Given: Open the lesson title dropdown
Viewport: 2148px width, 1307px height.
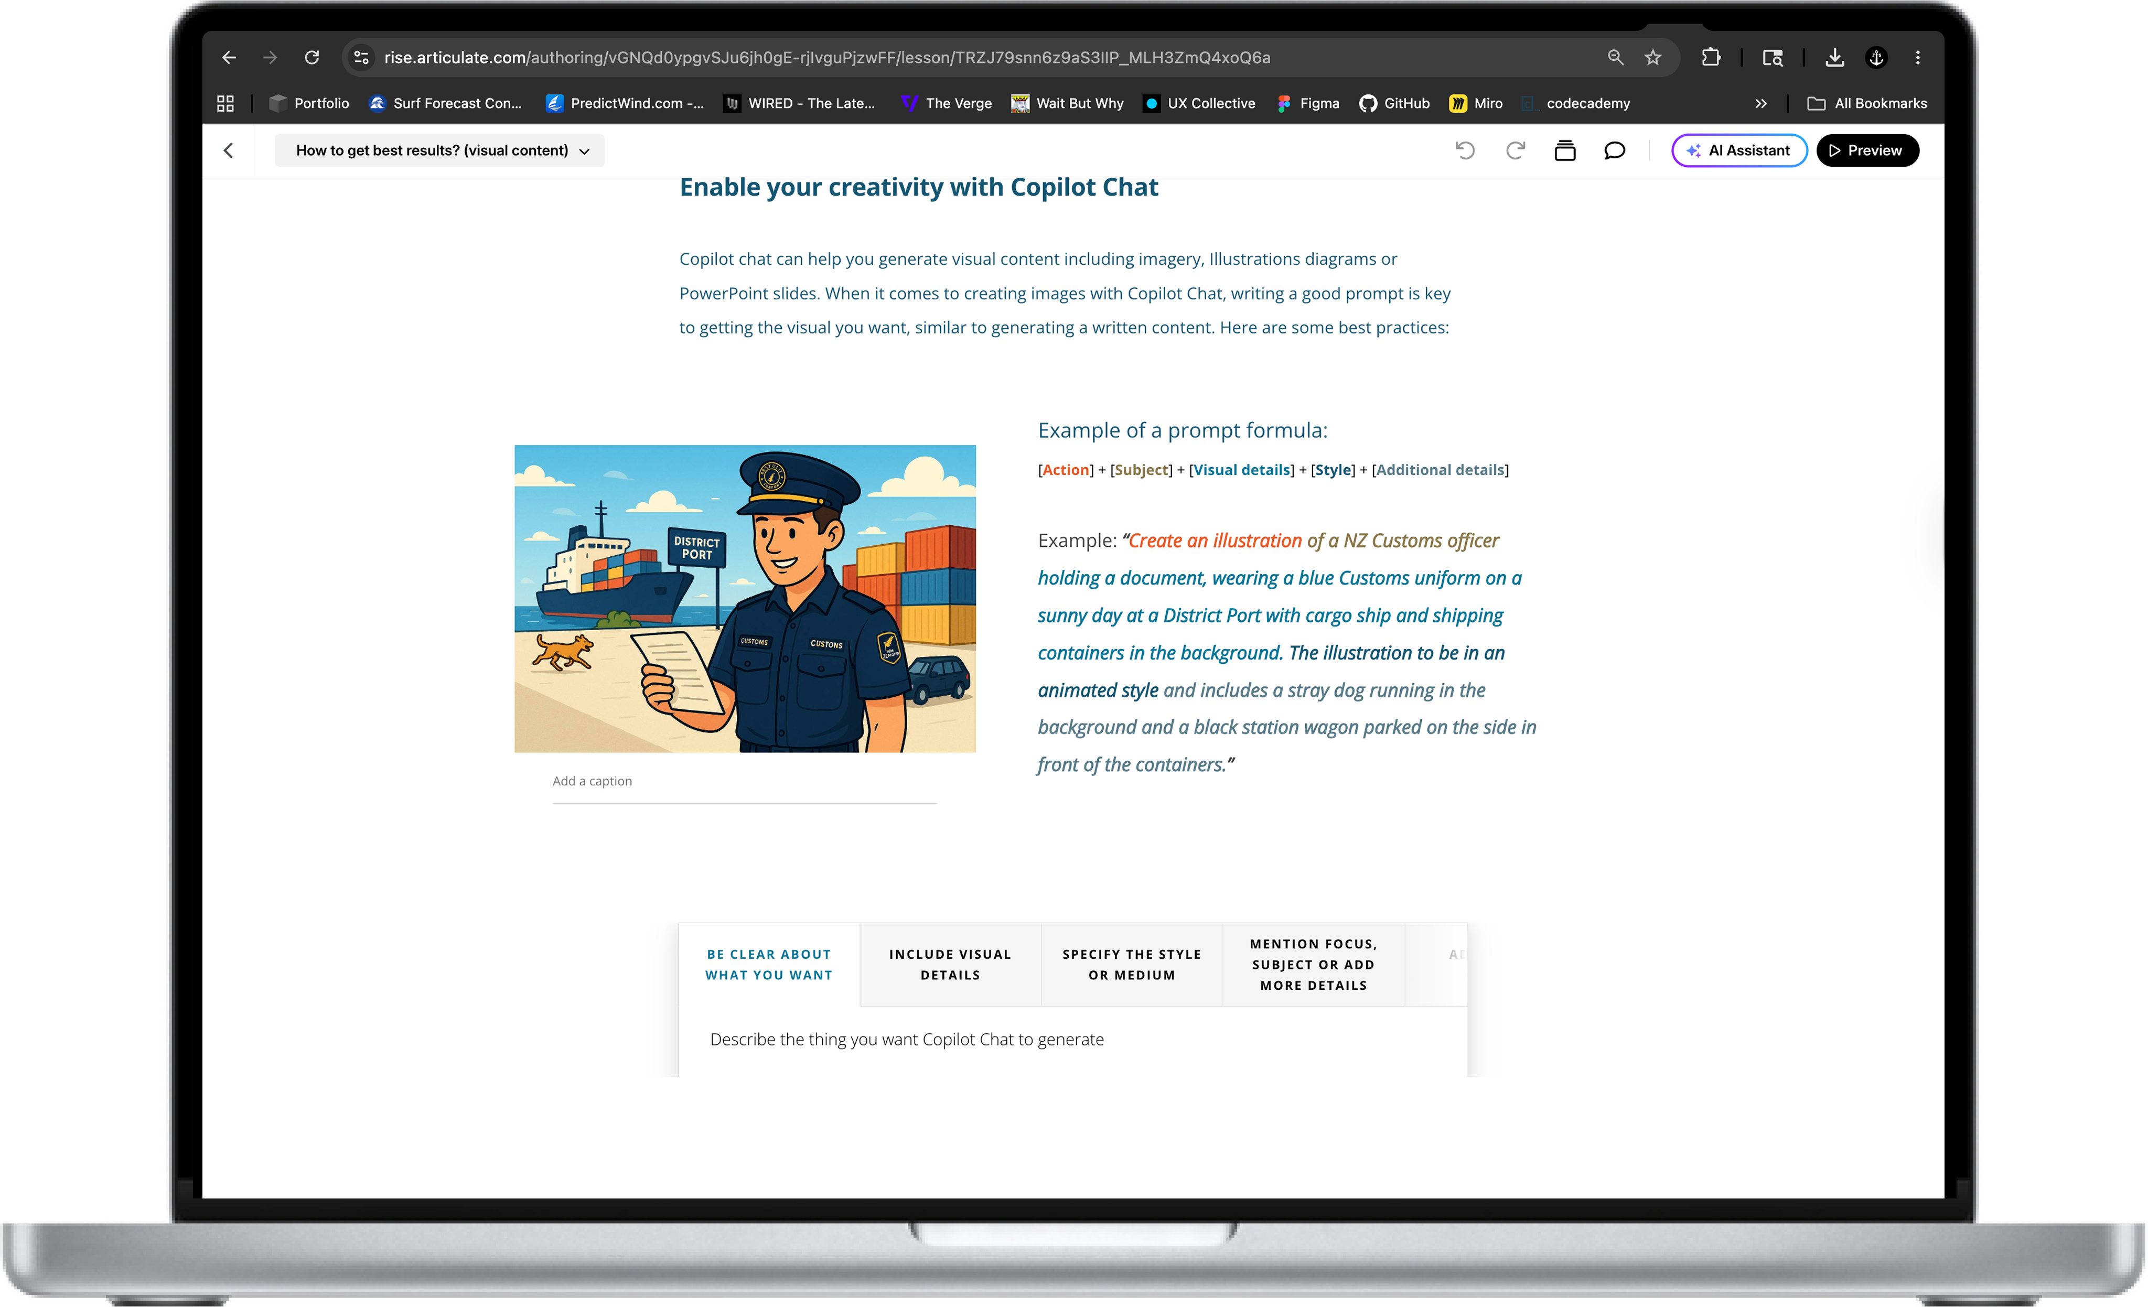Looking at the screenshot, I should 439,151.
